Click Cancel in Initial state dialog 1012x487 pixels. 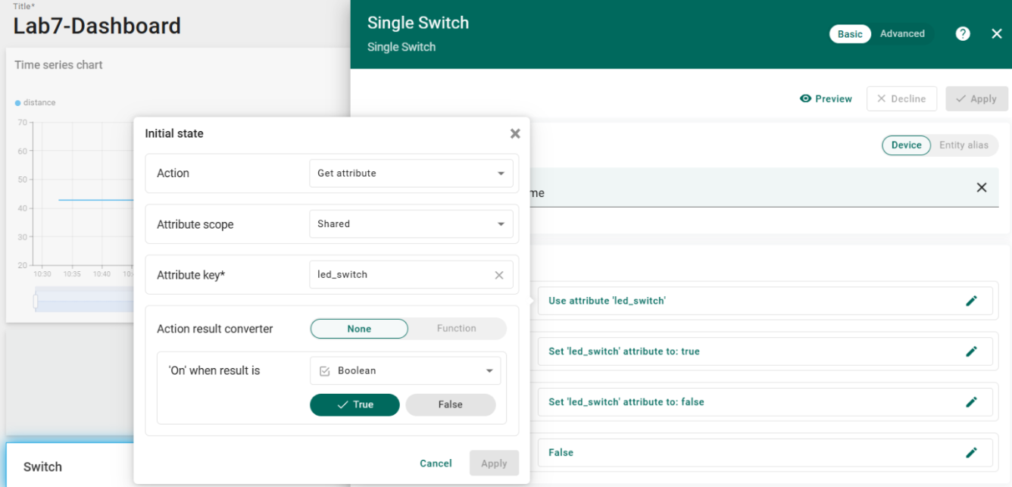tap(436, 464)
